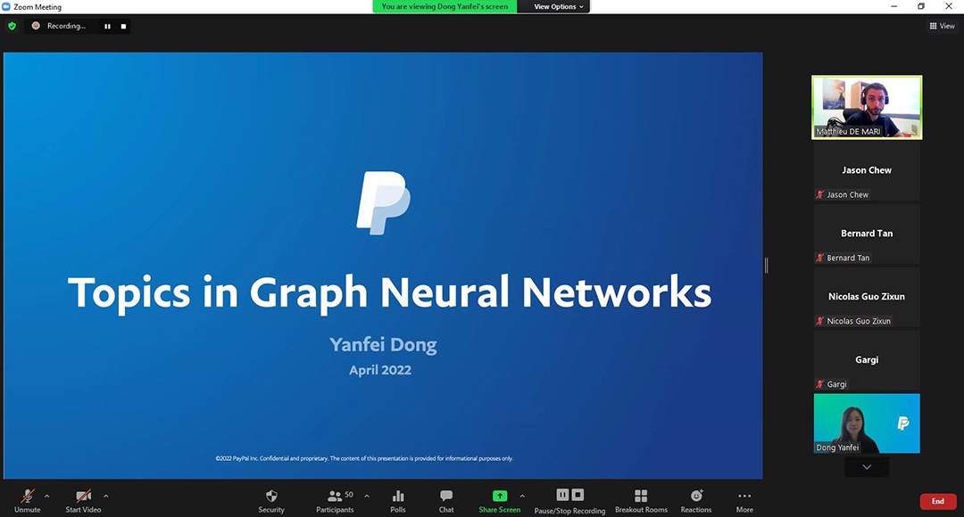
Task: Minimize the Zoom Meeting window
Action: click(893, 6)
